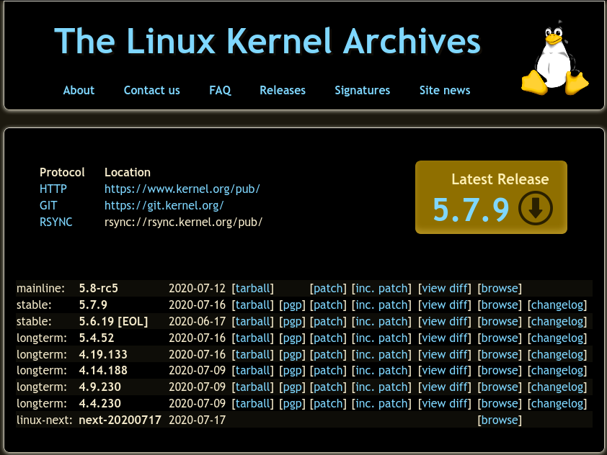Visit https://www.kernel.org/pub/ location

(182, 189)
